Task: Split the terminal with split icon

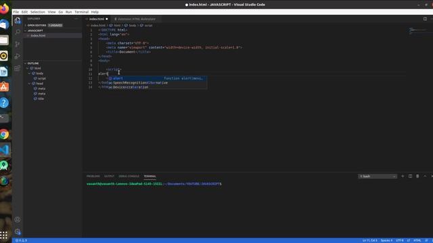Action: click(x=410, y=176)
